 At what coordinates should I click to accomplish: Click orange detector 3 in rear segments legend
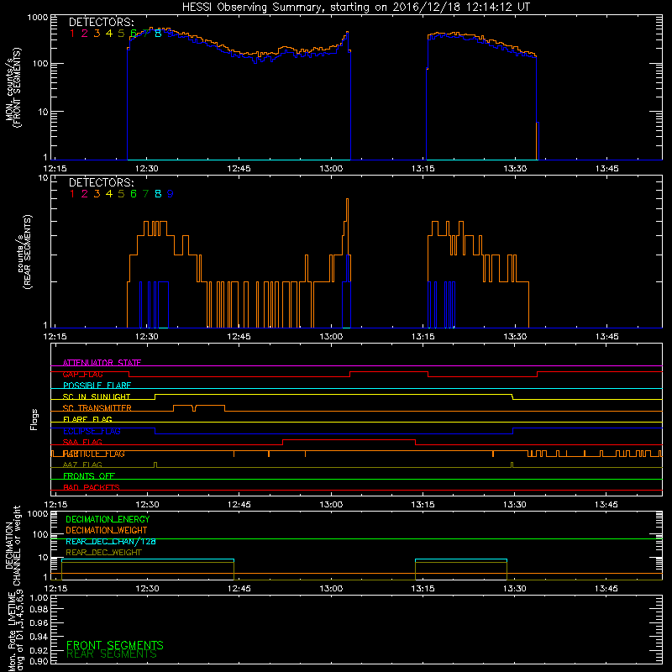(x=97, y=194)
